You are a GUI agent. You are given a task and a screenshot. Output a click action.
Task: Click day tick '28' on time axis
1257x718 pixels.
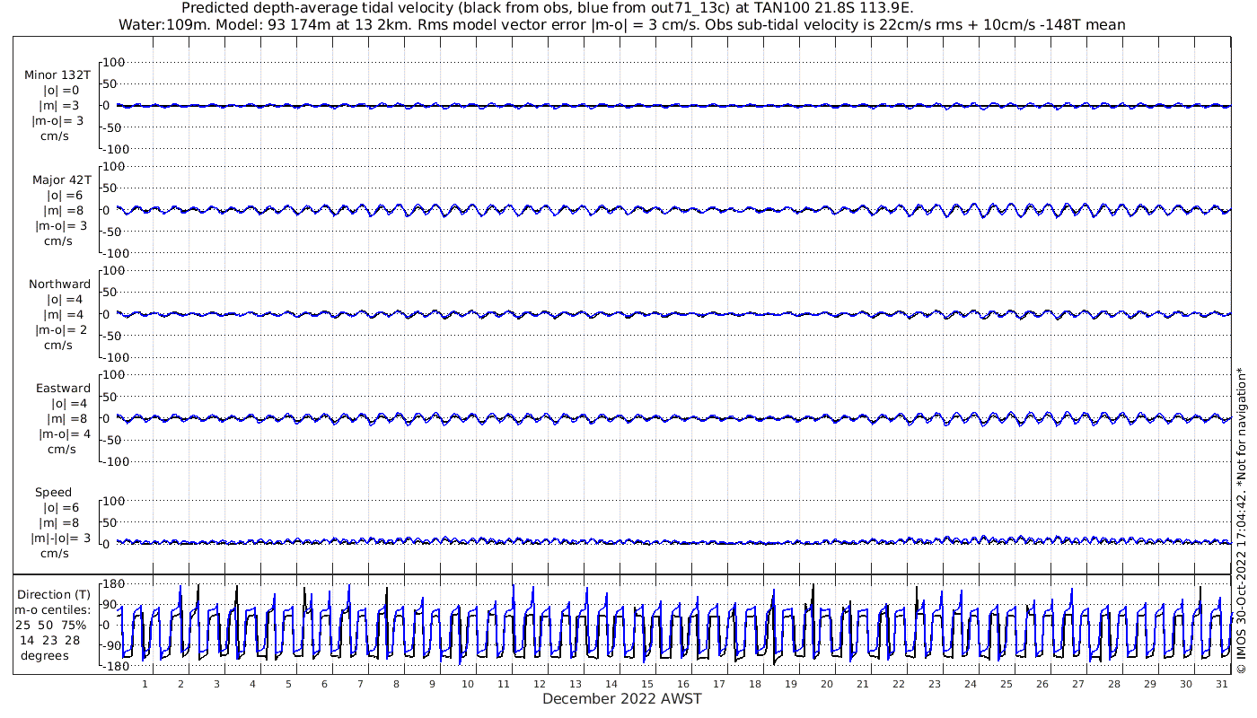[1114, 683]
